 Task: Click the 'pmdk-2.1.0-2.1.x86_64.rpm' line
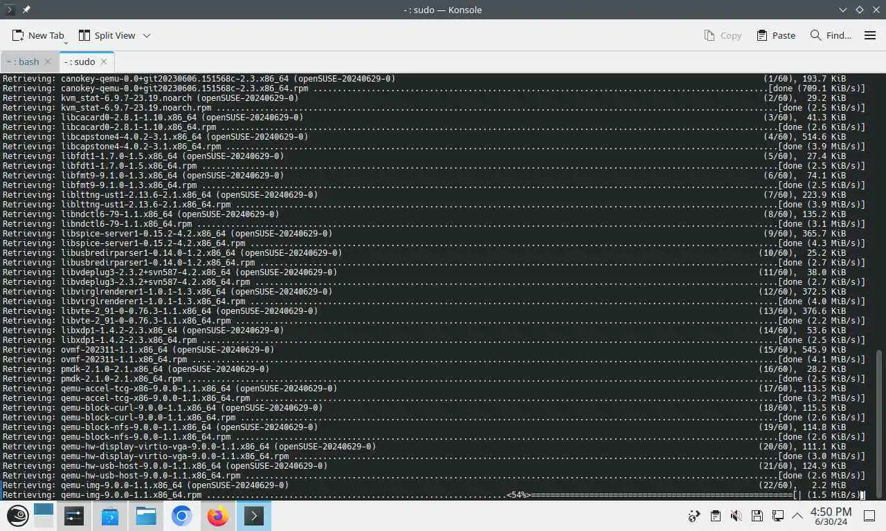[433, 379]
